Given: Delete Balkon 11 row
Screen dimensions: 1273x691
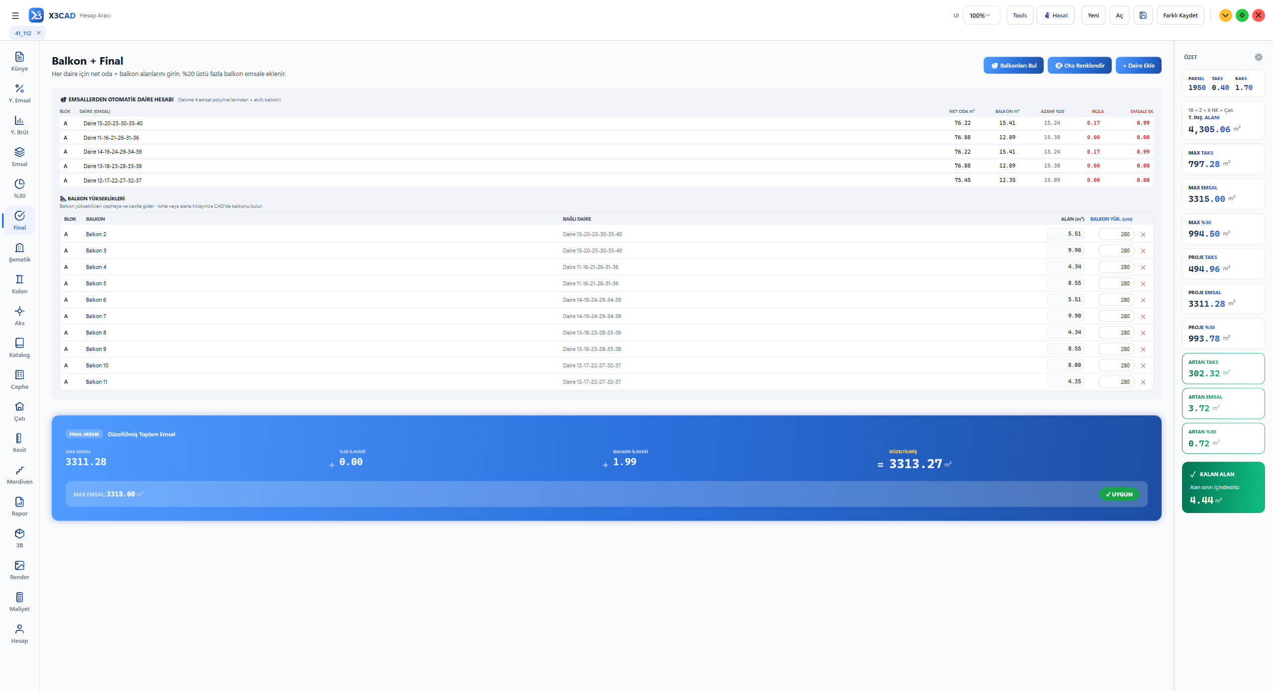Looking at the screenshot, I should click(x=1143, y=382).
